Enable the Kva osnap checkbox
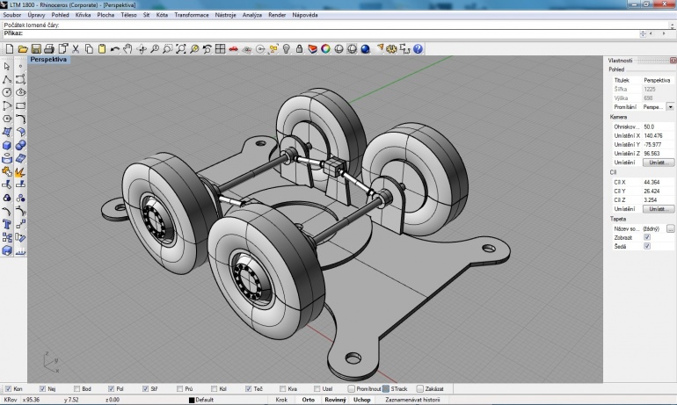 coord(283,388)
